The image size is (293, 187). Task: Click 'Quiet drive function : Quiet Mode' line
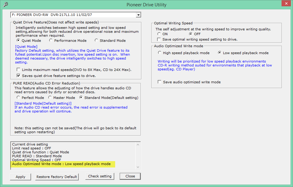pyautogui.click(x=41, y=152)
